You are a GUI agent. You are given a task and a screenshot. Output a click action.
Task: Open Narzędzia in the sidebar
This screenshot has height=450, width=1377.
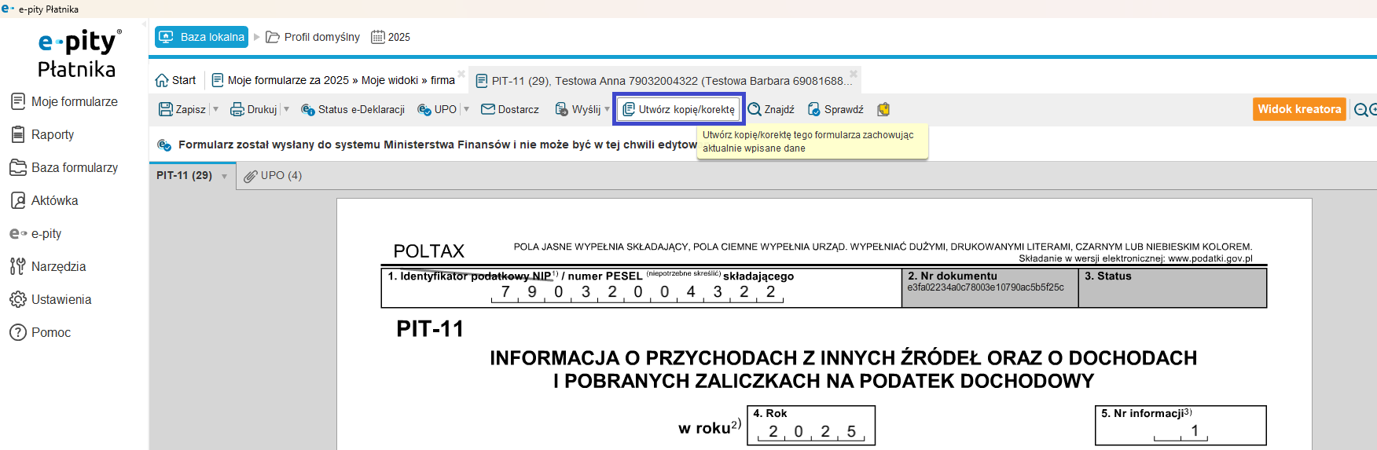pos(58,267)
